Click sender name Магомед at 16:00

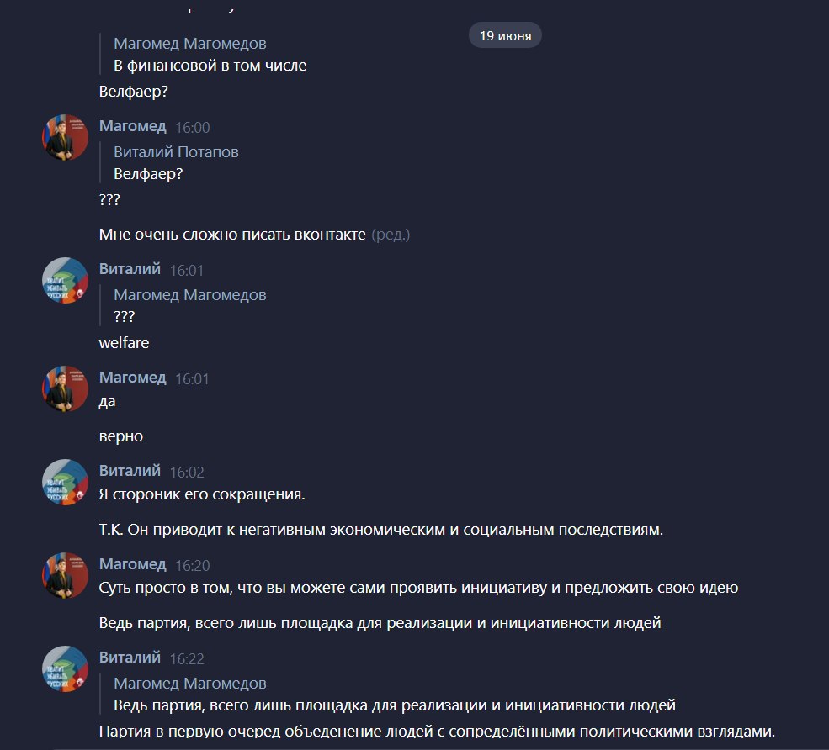click(x=133, y=126)
